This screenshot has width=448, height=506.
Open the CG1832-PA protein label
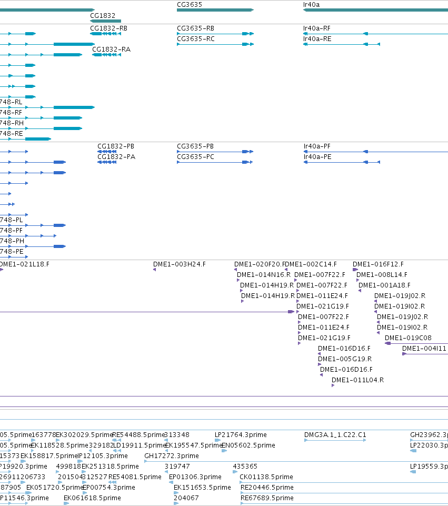pyautogui.click(x=116, y=157)
